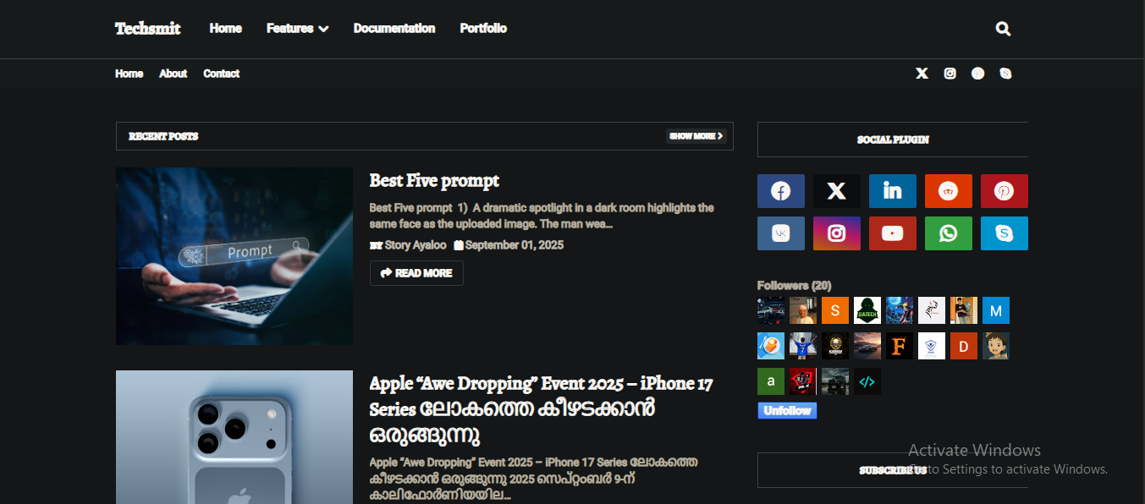Select the Documentation menu item

[x=394, y=28]
